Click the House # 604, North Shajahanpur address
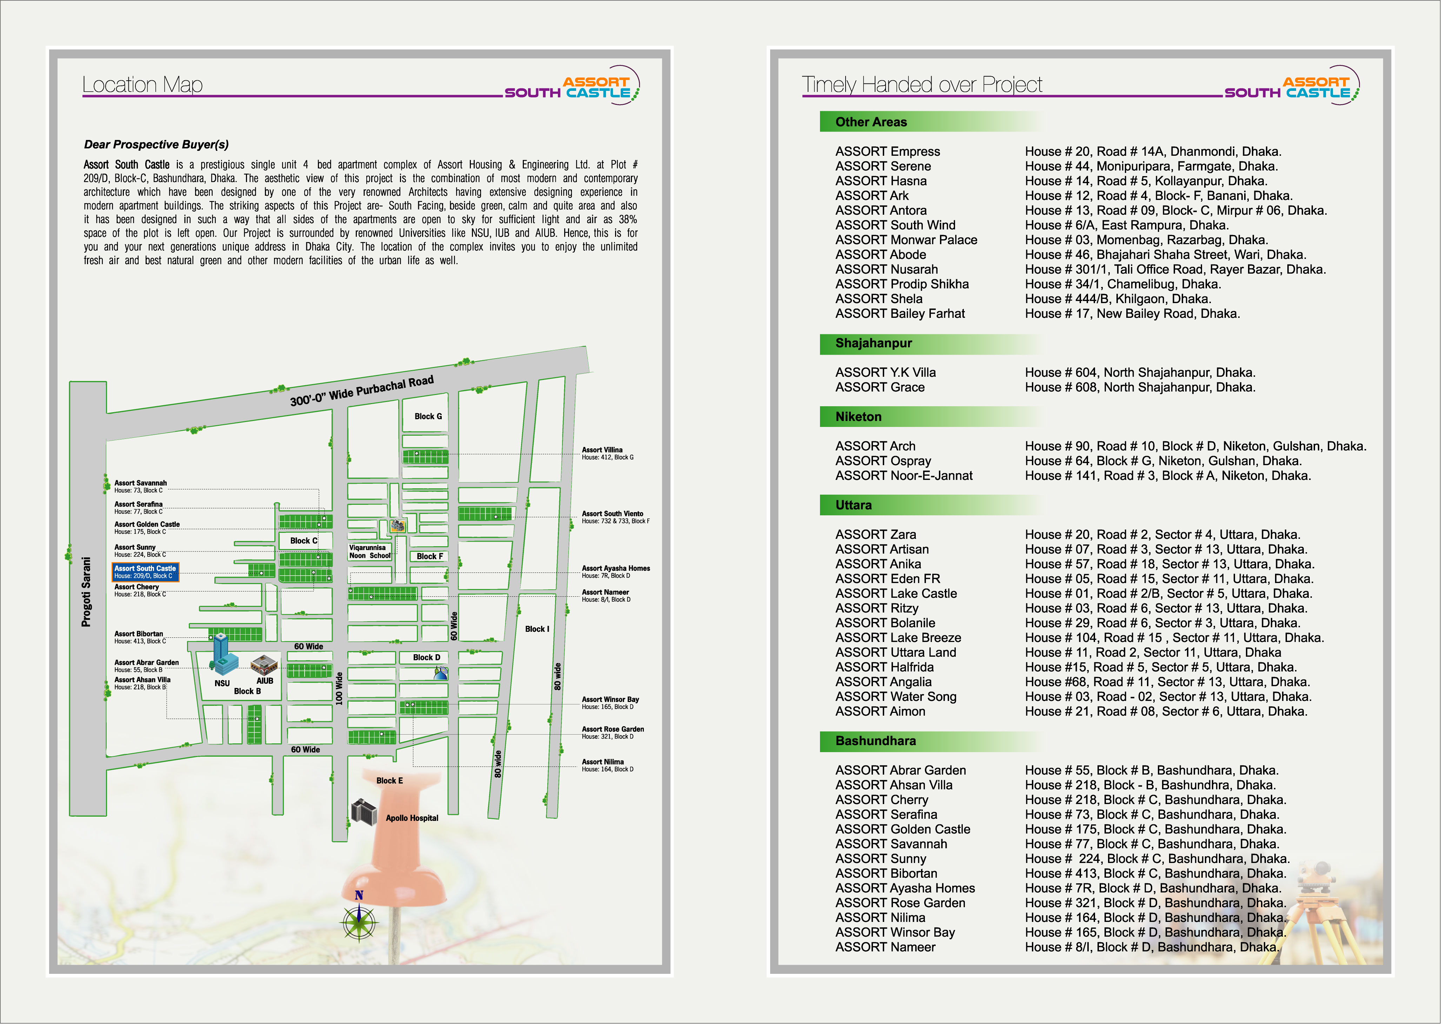 [1140, 373]
